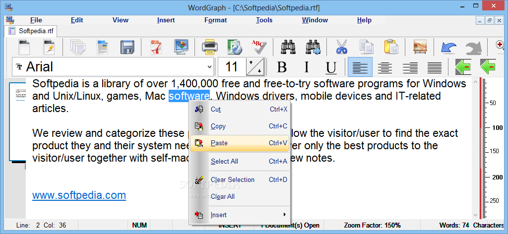Click the font size 11 field
The image size is (508, 234).
point(232,67)
